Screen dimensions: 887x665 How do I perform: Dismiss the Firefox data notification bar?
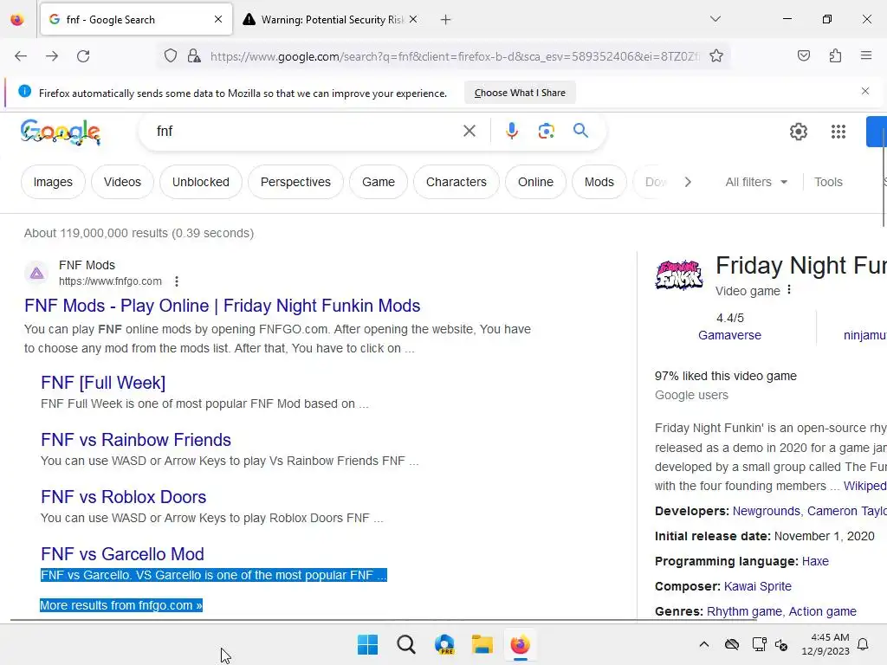coord(865,91)
